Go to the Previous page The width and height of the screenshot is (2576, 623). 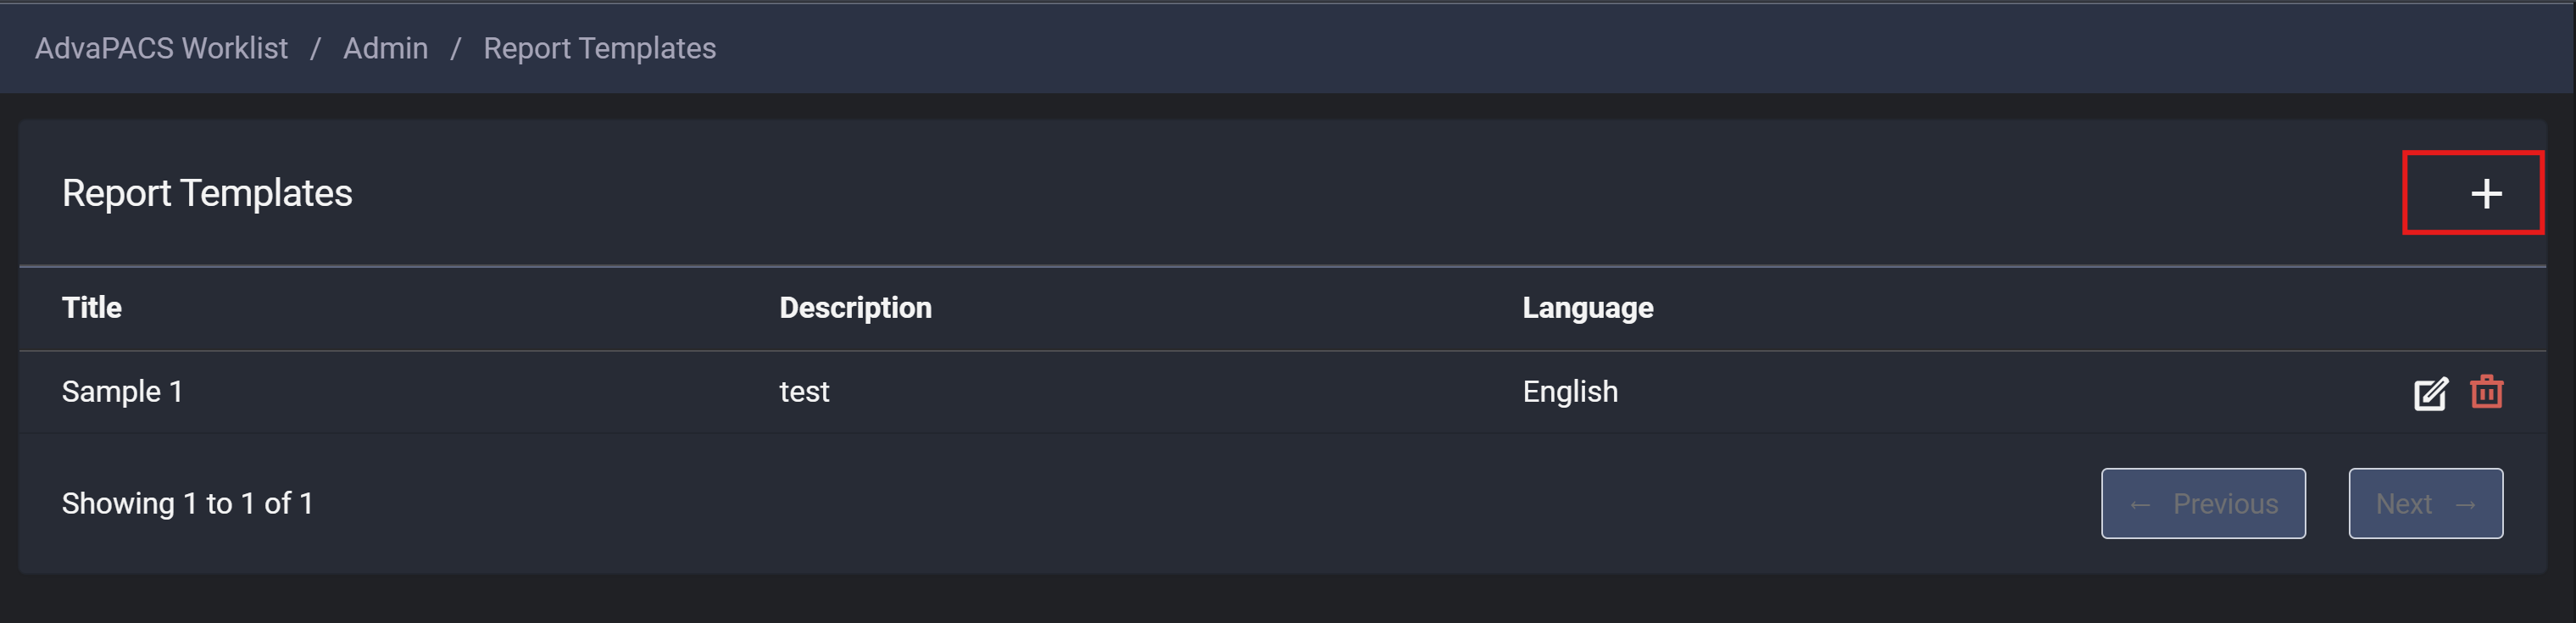coord(2203,503)
